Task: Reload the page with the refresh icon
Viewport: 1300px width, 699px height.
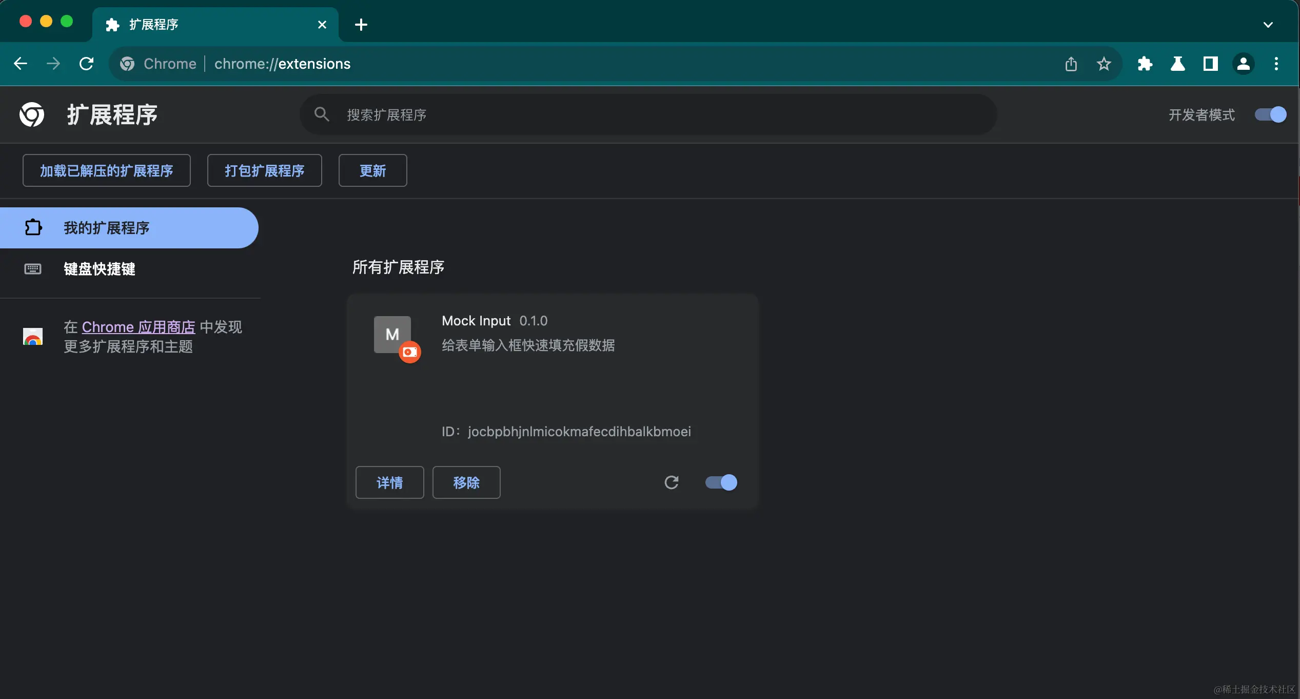Action: click(x=86, y=64)
